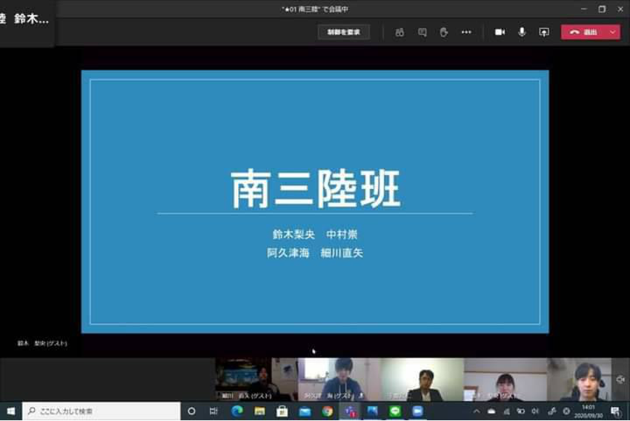This screenshot has width=630, height=421.
Task: Open the meeting chat panel
Action: 422,32
